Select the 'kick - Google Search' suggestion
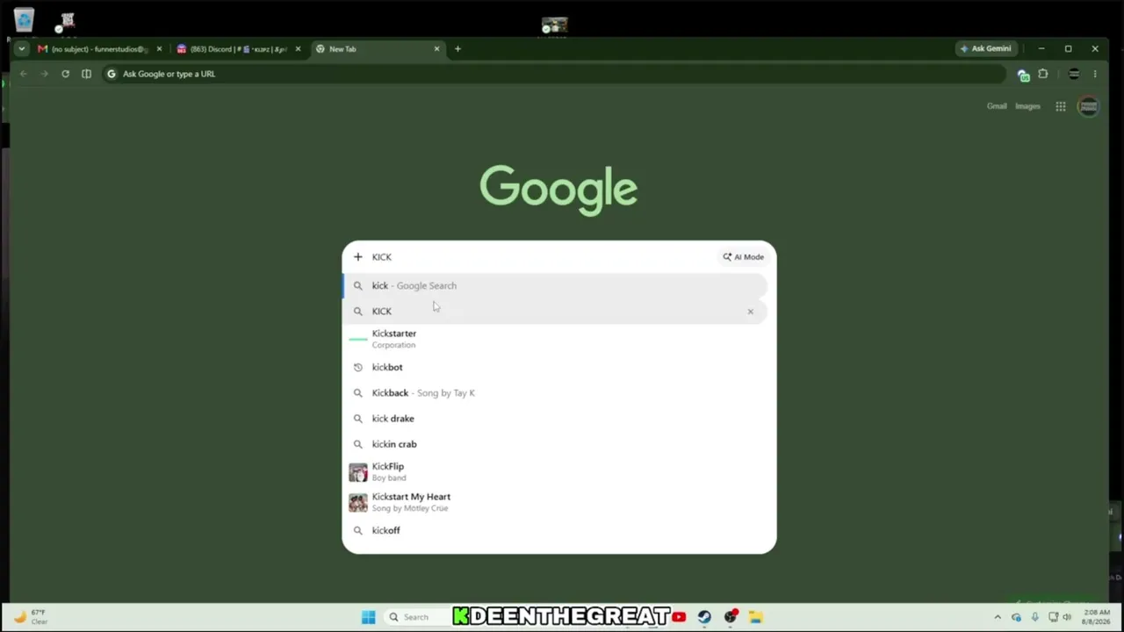The height and width of the screenshot is (632, 1124). [x=555, y=285]
